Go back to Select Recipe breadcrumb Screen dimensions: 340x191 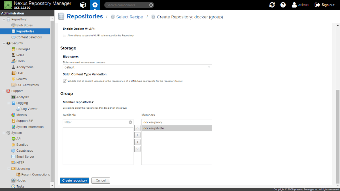click(x=129, y=17)
